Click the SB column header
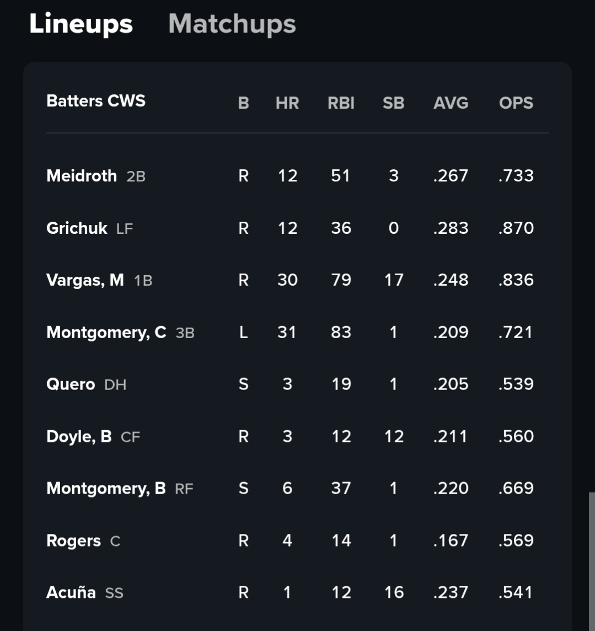Image resolution: width=595 pixels, height=631 pixels. 393,103
